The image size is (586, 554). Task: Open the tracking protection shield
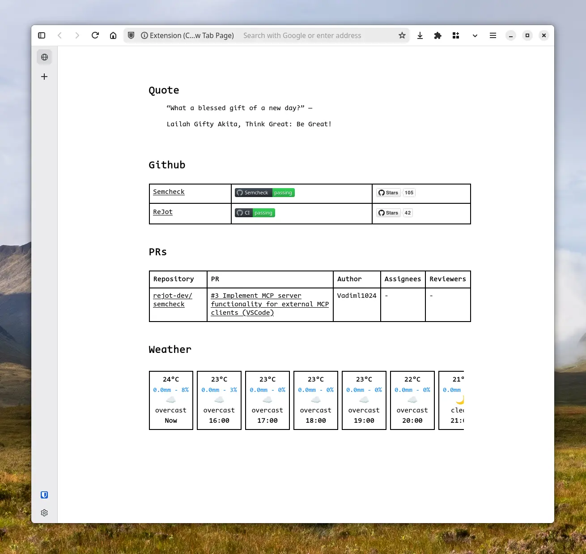click(x=131, y=35)
